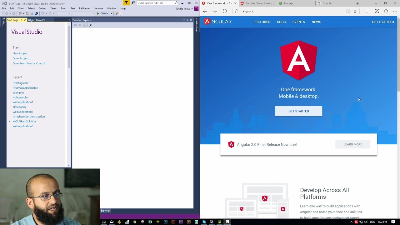Click the central GET STARTED button on angular.io
Image resolution: width=400 pixels, height=225 pixels.
(299, 111)
